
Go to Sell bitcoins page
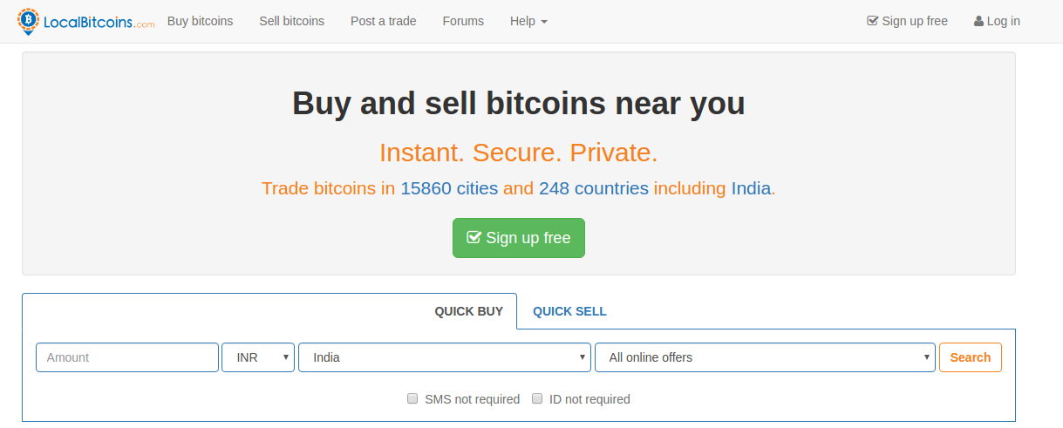click(291, 21)
